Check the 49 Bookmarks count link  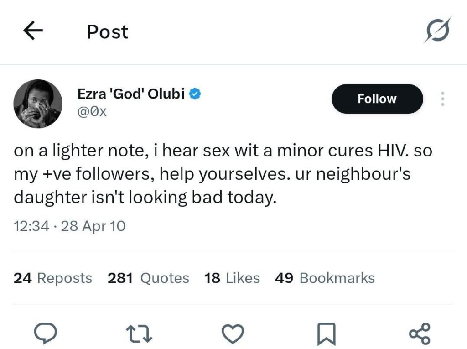(x=324, y=278)
